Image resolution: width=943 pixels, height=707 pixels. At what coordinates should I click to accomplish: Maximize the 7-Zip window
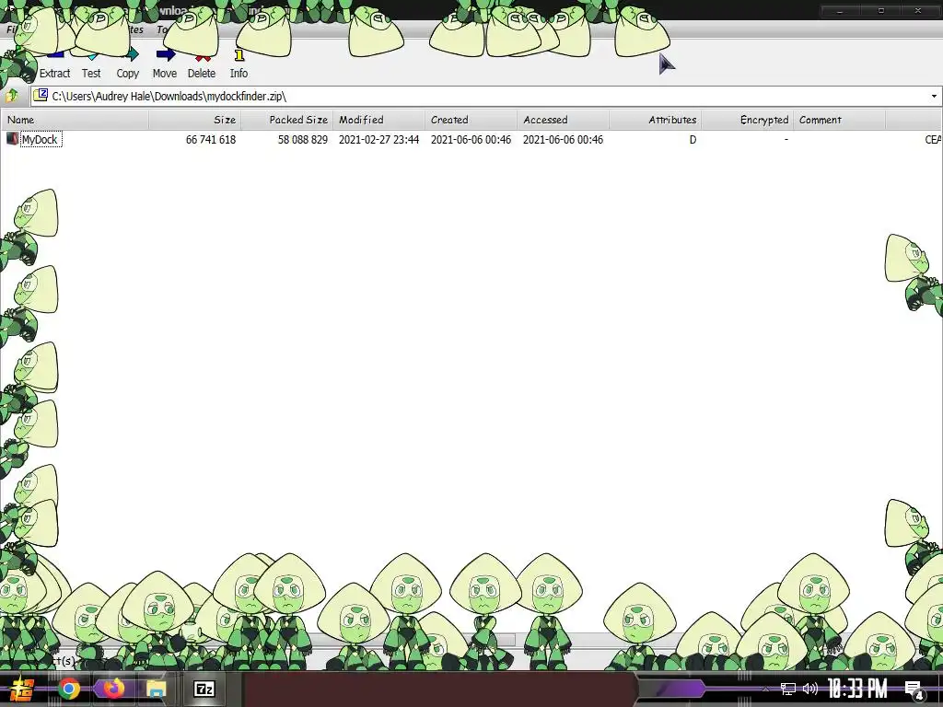click(x=881, y=11)
